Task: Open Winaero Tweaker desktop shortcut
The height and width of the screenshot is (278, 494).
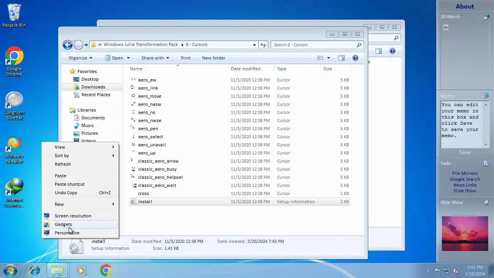Action: coord(14,150)
